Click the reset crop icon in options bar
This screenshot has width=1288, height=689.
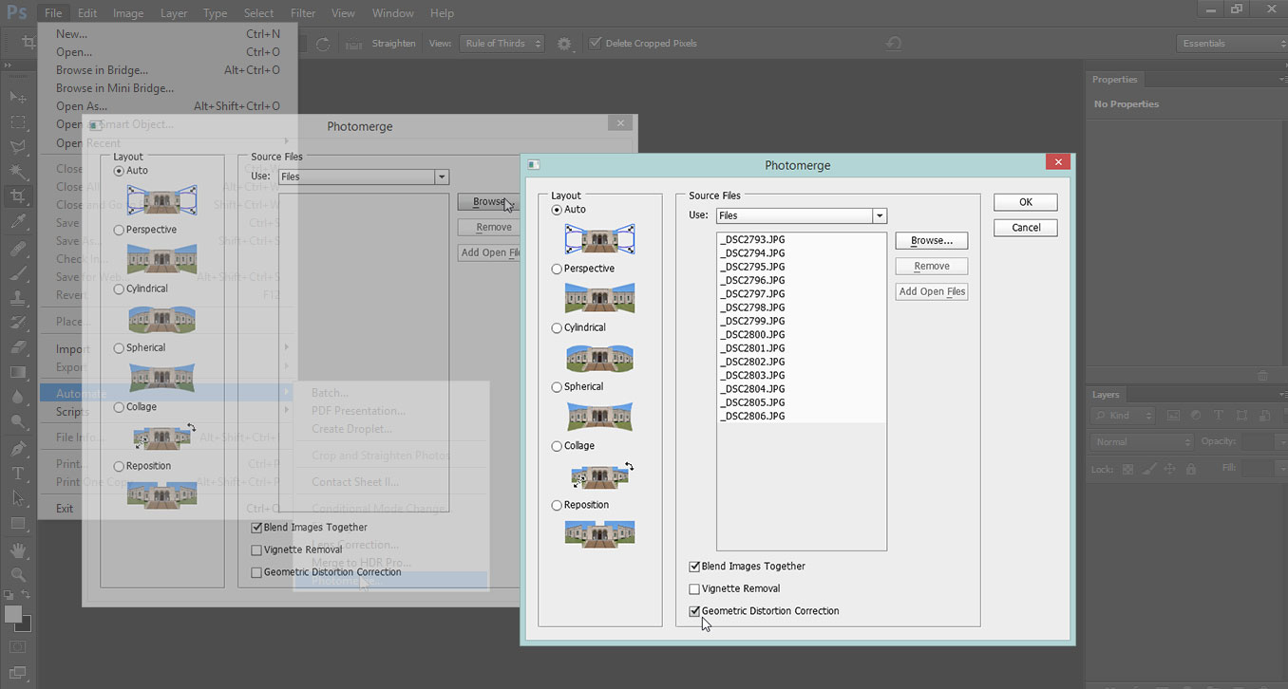893,44
